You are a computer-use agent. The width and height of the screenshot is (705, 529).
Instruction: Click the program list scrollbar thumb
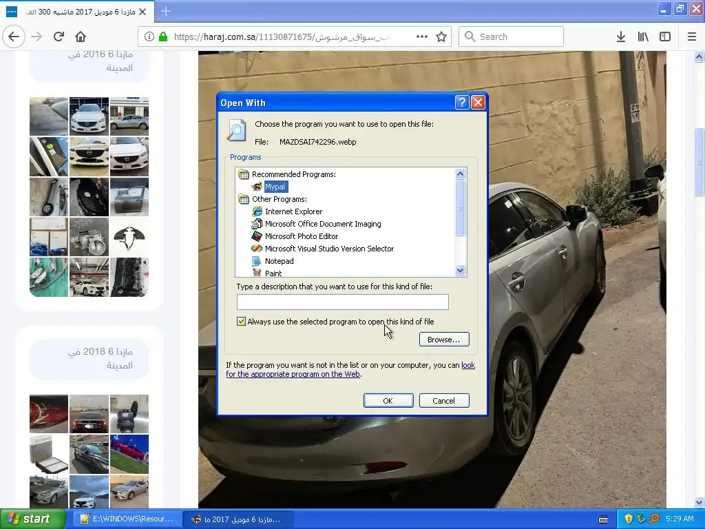click(x=460, y=208)
